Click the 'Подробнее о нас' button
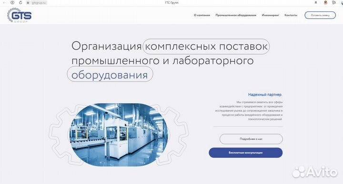Viewport: 343px width, 184px height. coord(251,139)
